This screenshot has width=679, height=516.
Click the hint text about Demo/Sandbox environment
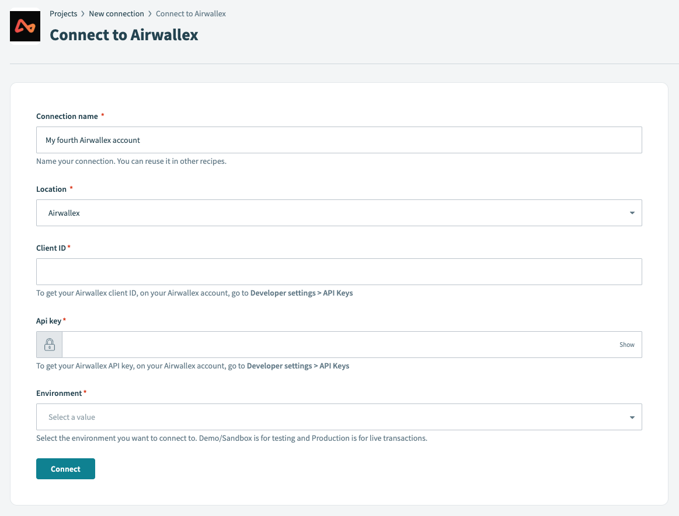click(232, 438)
